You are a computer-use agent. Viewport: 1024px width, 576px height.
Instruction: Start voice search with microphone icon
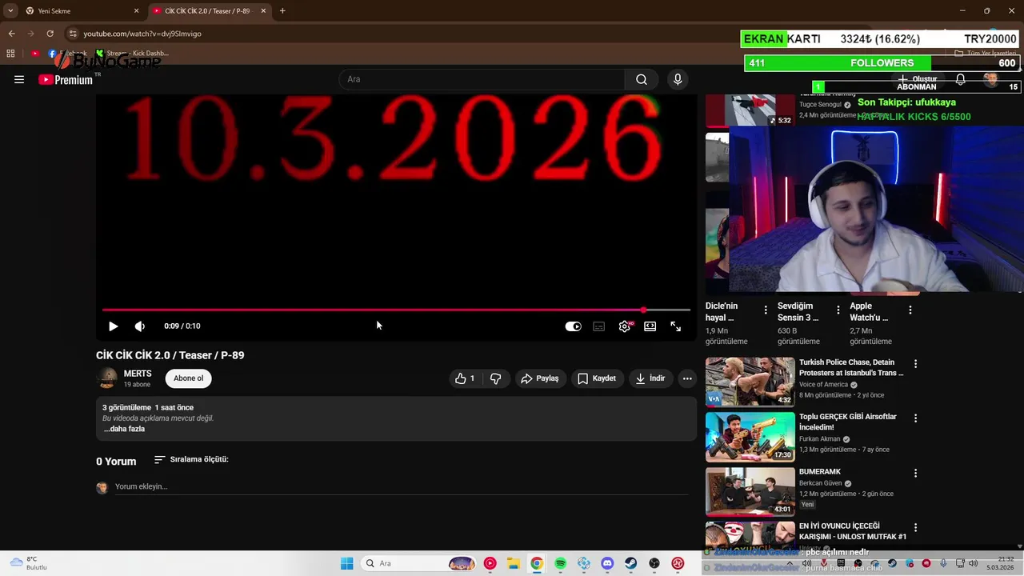pos(678,79)
